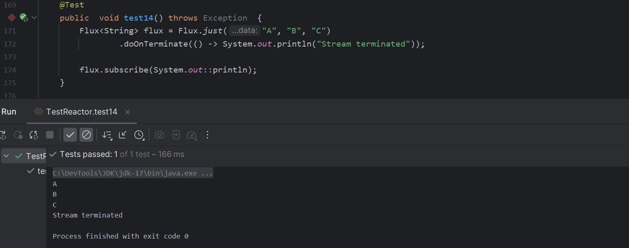629x248 pixels.
Task: Close the TestReactor.test14 tab
Action: pos(128,112)
